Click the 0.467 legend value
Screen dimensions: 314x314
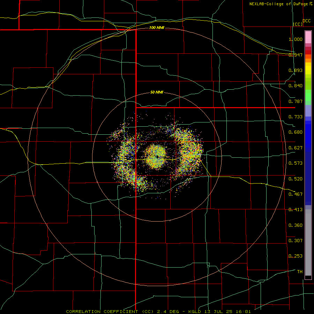296,194
